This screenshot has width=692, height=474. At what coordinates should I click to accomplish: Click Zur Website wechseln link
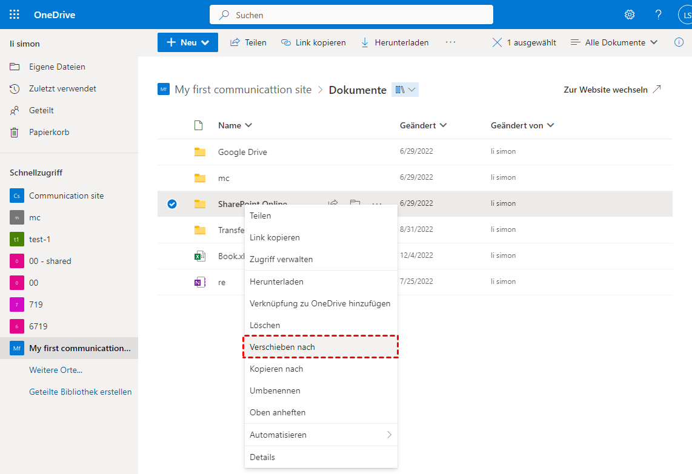pos(612,90)
